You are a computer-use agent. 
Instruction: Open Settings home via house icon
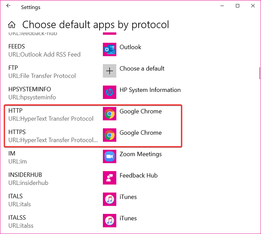(12, 25)
